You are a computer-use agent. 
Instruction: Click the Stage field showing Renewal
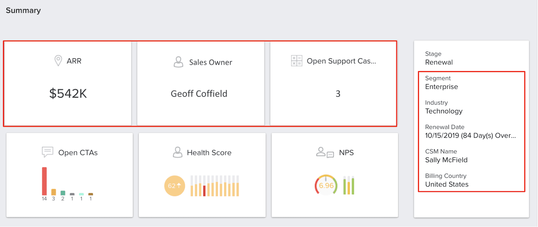coord(439,62)
